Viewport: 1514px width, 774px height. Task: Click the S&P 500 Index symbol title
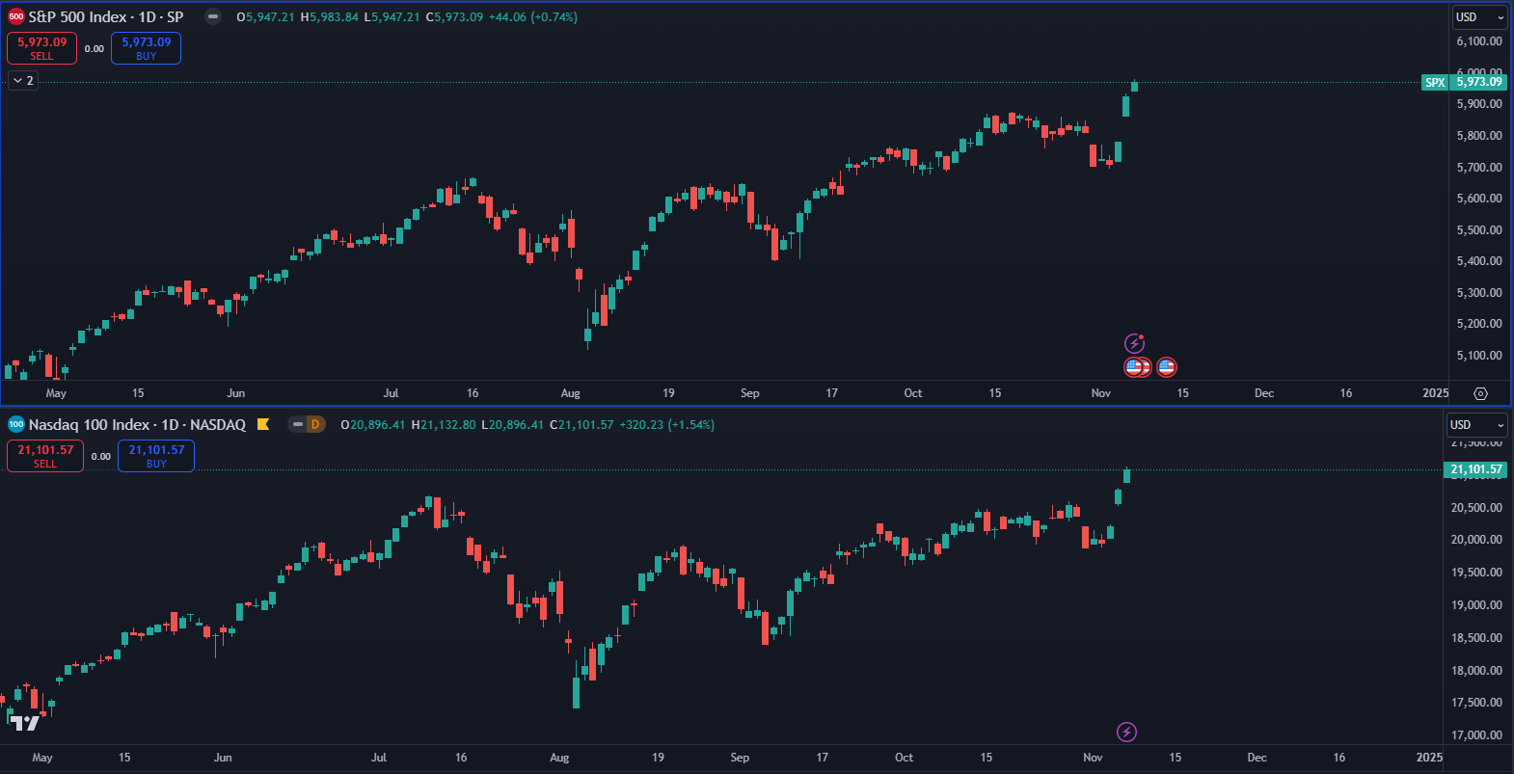pos(106,16)
